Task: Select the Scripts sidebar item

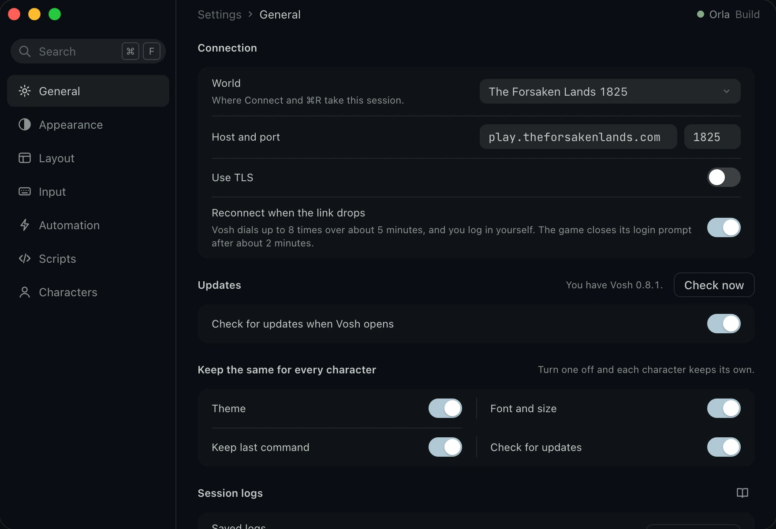Action: coord(88,259)
